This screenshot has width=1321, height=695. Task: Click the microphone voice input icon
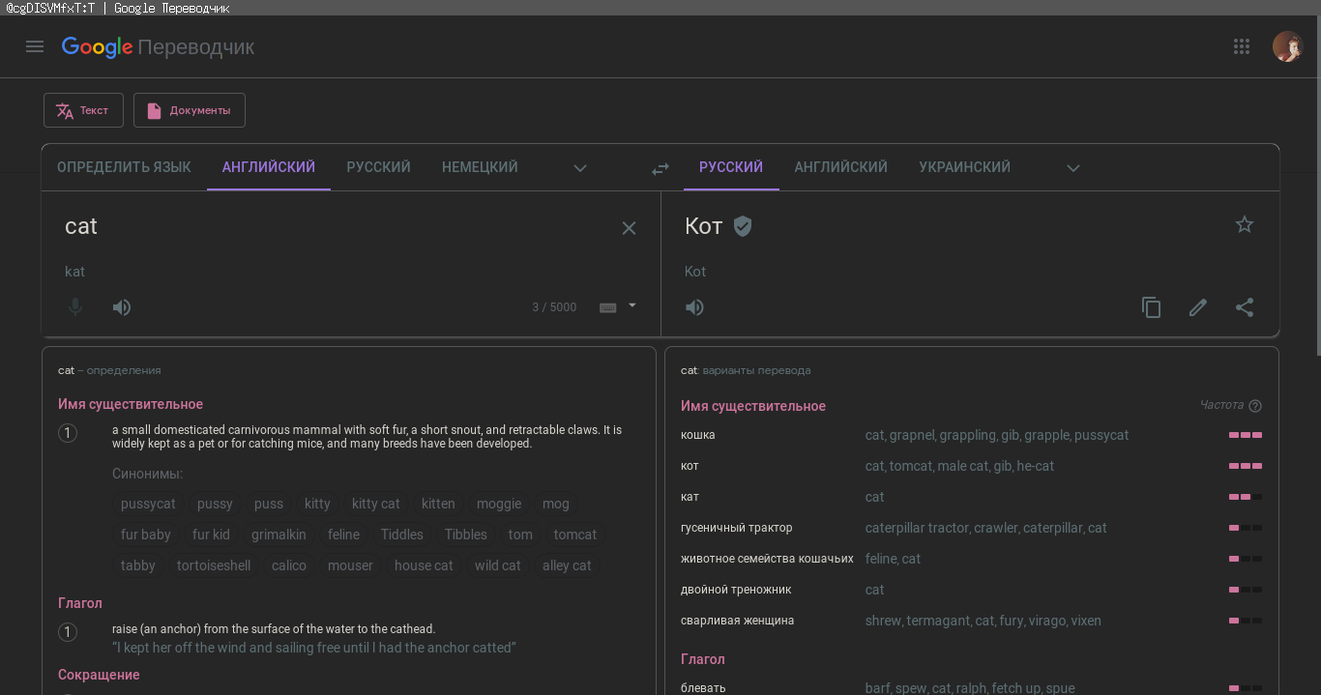(75, 307)
